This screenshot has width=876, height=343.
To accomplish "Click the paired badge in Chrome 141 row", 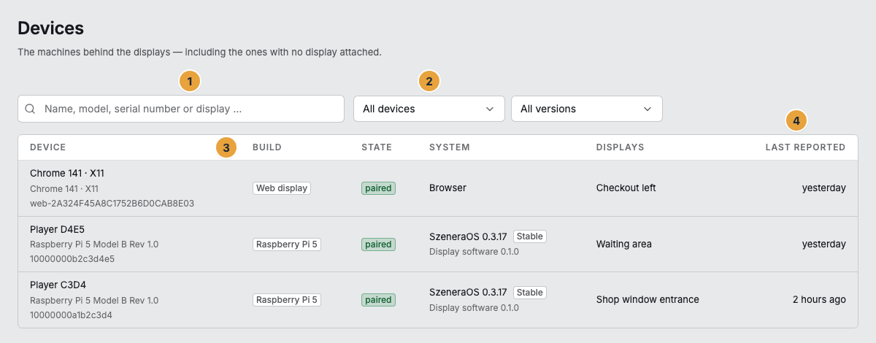I will coord(378,188).
